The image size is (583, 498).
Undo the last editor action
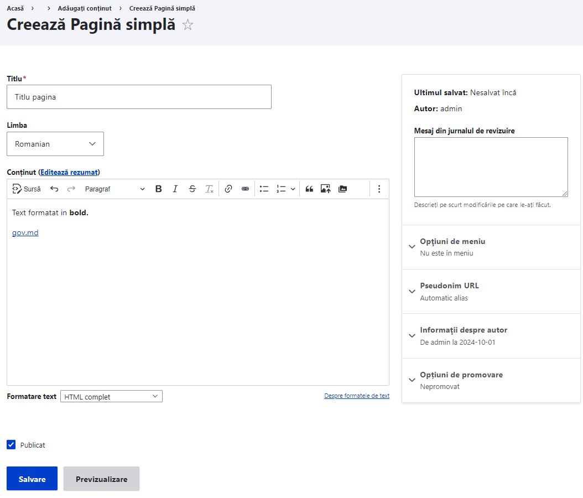click(54, 189)
